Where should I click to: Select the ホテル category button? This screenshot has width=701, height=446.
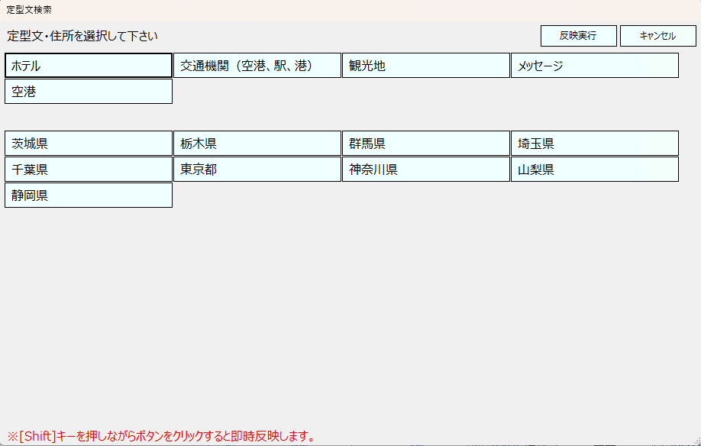(x=88, y=65)
